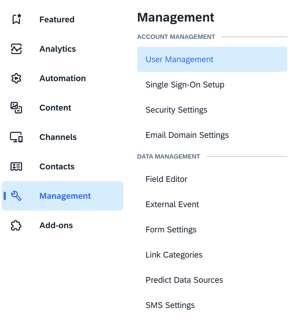Open SMS Settings under Data Management
This screenshot has height=324, width=291.
pyautogui.click(x=170, y=305)
